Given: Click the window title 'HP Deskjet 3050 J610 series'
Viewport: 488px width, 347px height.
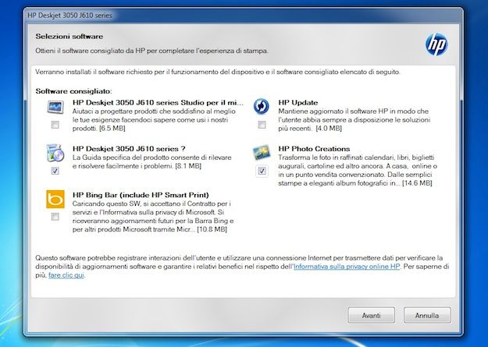Looking at the screenshot, I should click(69, 16).
